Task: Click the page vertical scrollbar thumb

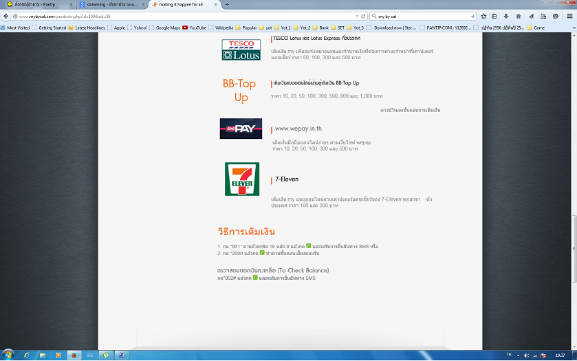Action: tap(574, 249)
